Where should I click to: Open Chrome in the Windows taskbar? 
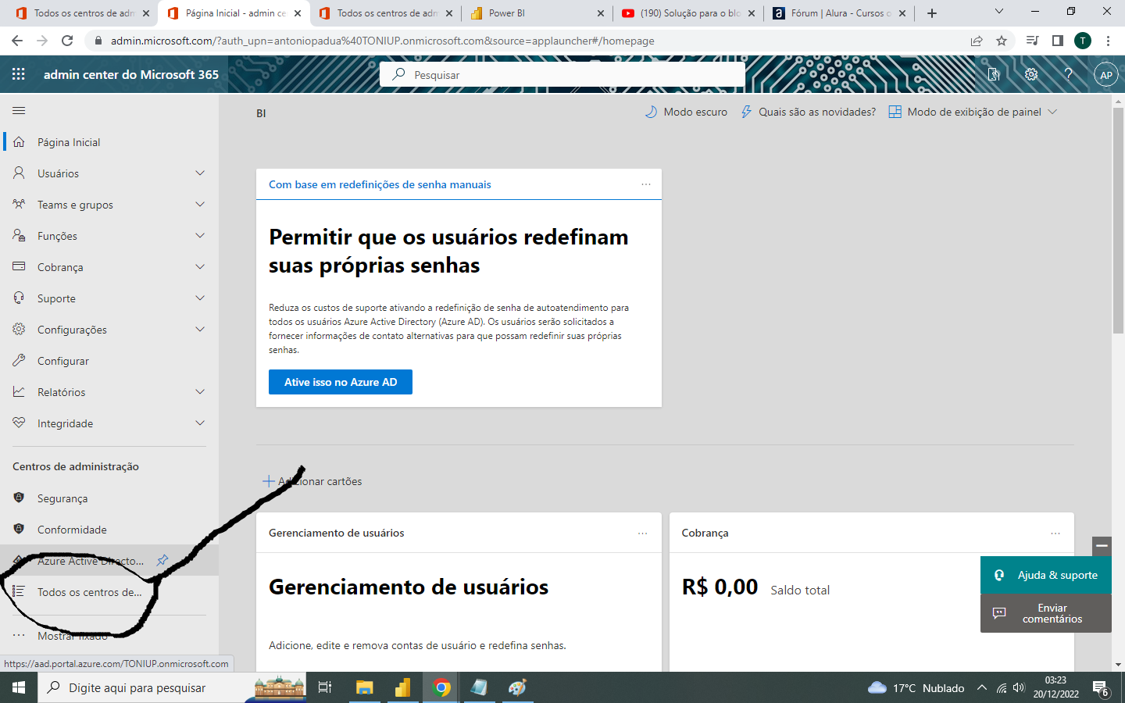(441, 687)
